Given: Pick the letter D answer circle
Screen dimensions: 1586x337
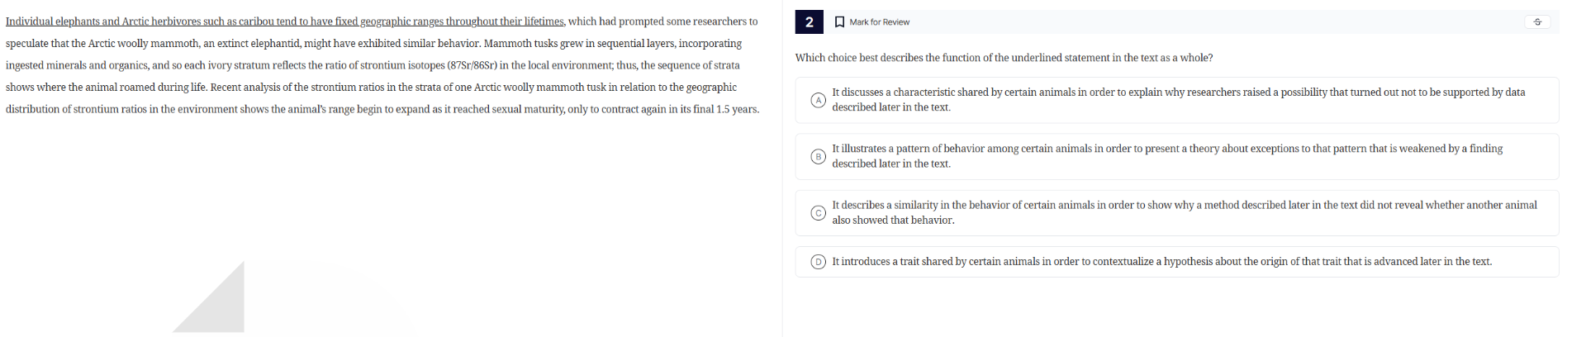Looking at the screenshot, I should tap(818, 262).
